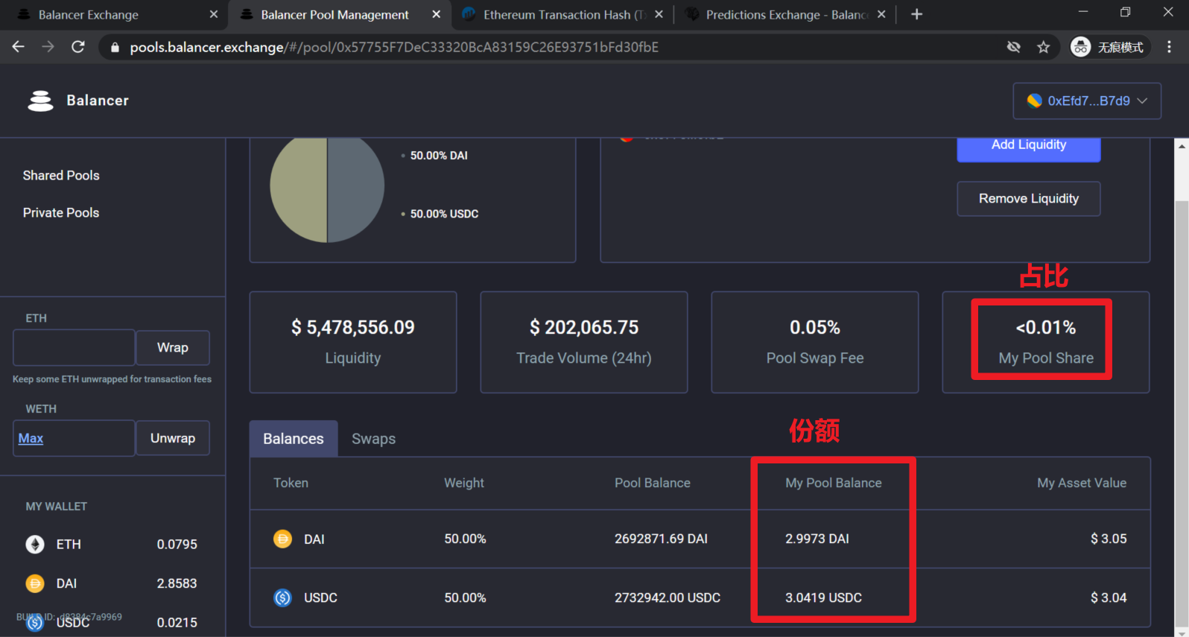Click the <0.01% My Pool Share value
This screenshot has height=637, width=1189.
[x=1046, y=328]
